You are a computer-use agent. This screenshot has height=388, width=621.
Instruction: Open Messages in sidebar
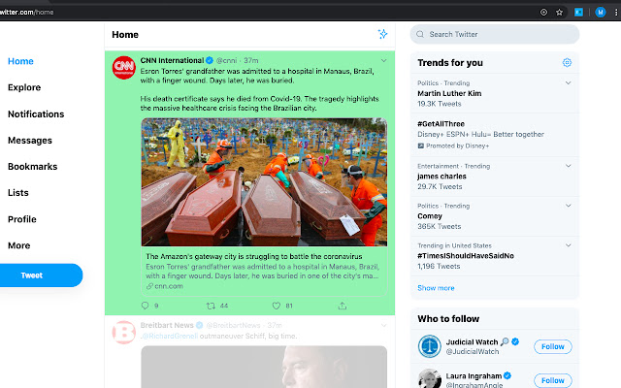tap(30, 140)
